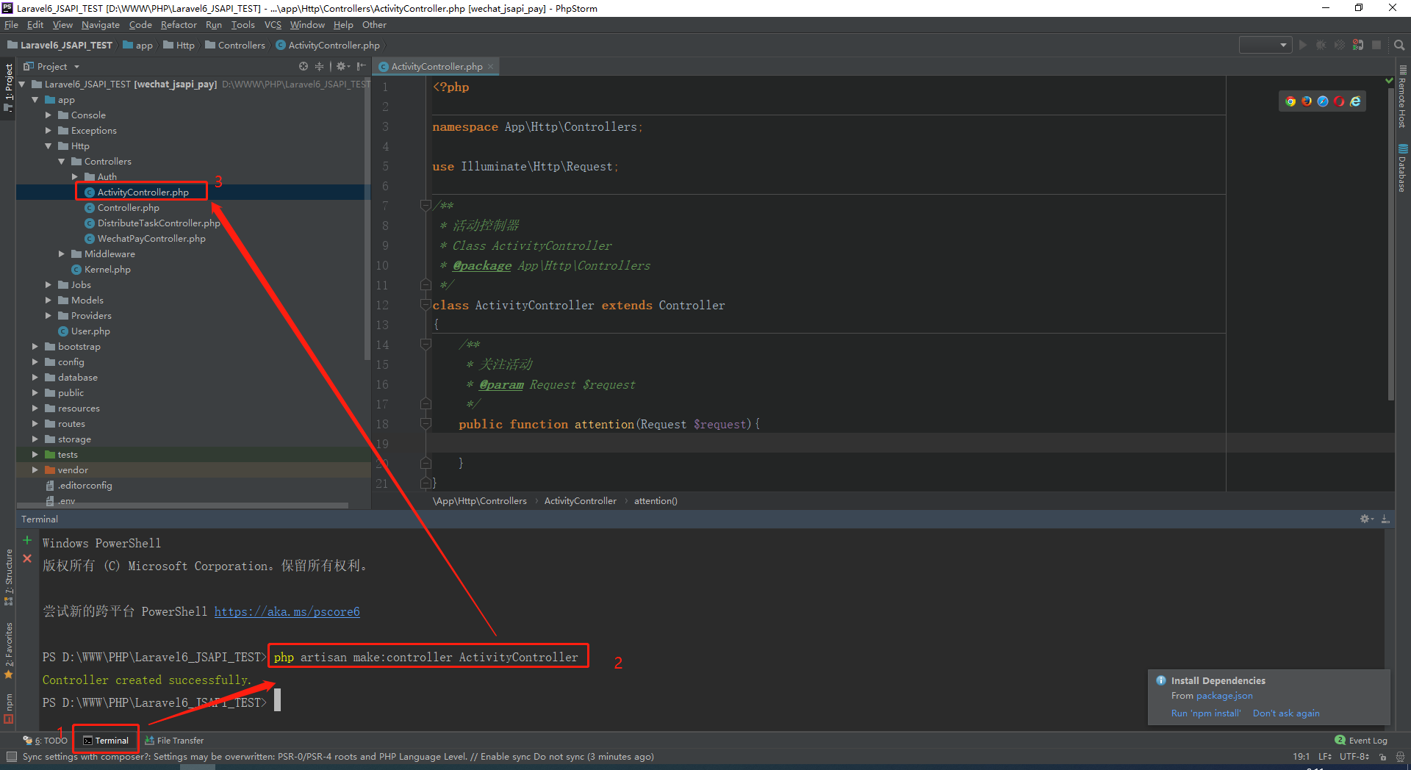Collapse the Controllers folder

(61, 162)
